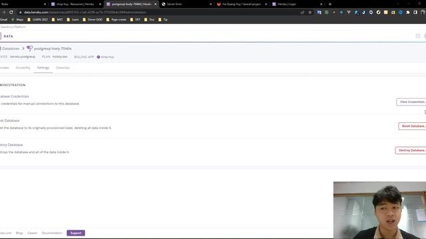Open the Durability tab

[x=23, y=68]
